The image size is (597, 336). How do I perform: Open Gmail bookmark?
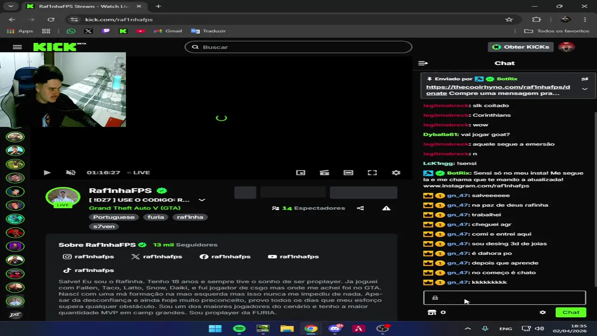[x=168, y=31]
